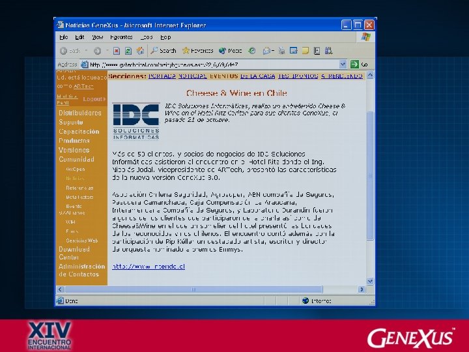Screen dimensions: 469x352
Task: Click the green Go arrow button
Action: (x=354, y=64)
